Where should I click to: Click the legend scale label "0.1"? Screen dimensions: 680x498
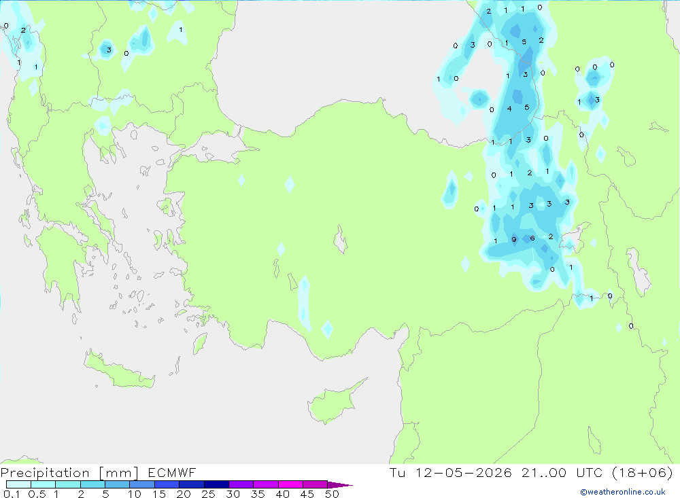pos(12,494)
